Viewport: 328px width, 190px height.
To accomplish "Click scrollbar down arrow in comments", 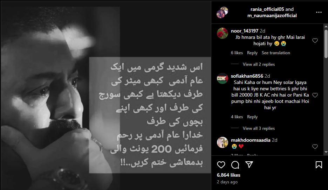I will [326, 152].
